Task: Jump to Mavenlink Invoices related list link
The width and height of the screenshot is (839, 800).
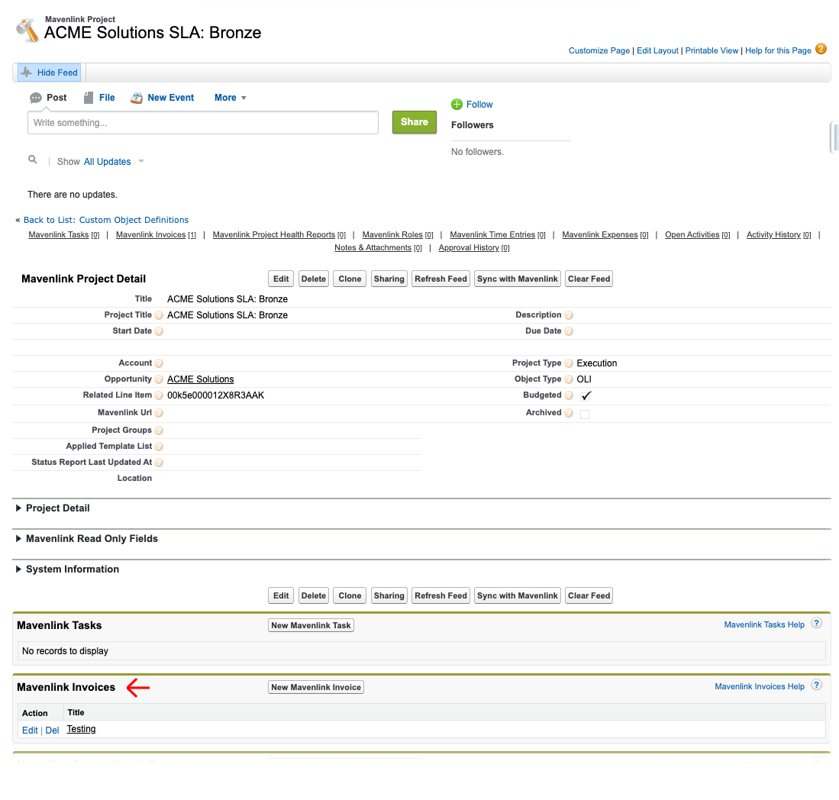Action: click(151, 235)
